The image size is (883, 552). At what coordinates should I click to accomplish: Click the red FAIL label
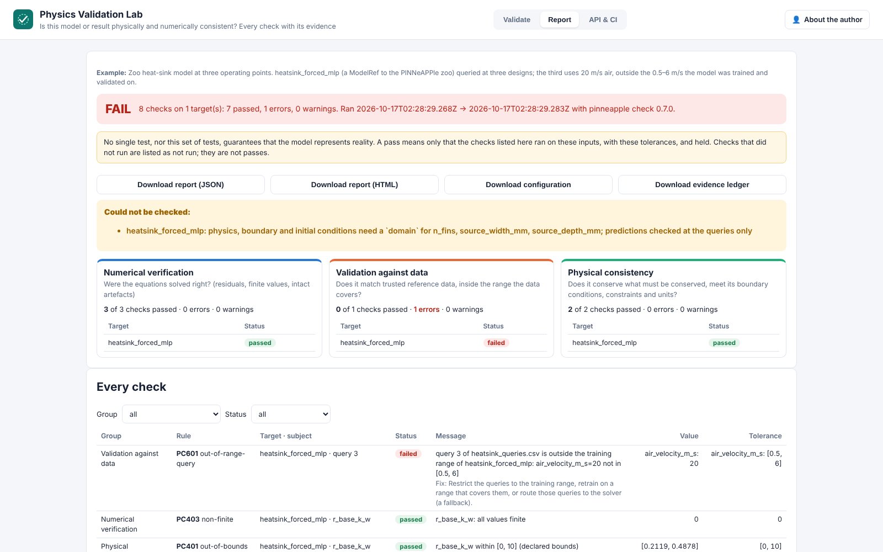118,109
